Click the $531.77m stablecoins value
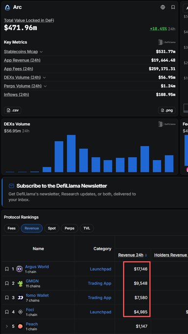Image resolution: width=188 pixels, height=334 pixels. pos(165,52)
